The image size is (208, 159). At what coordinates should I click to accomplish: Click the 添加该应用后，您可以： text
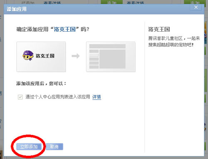pos(41,84)
